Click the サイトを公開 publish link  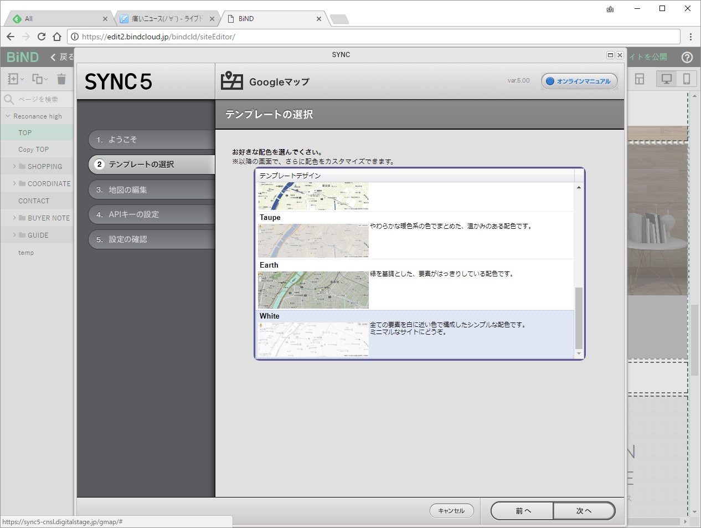pyautogui.click(x=648, y=57)
